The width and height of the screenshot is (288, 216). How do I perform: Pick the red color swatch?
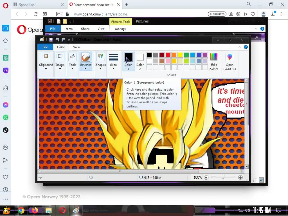(x=168, y=55)
